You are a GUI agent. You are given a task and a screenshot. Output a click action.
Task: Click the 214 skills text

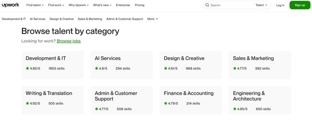pos(193,103)
